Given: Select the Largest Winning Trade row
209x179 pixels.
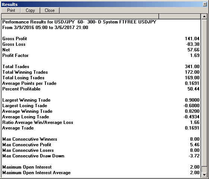Looking at the screenshot, I should coord(101,100).
